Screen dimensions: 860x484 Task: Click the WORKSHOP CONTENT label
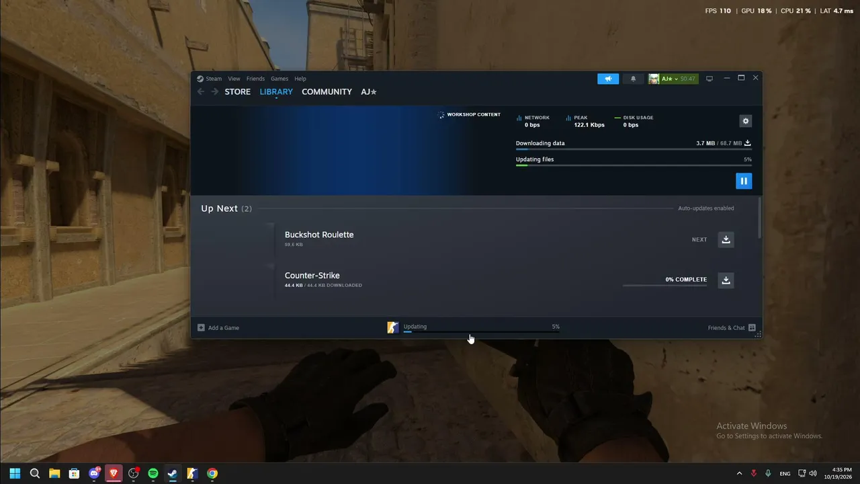474,115
